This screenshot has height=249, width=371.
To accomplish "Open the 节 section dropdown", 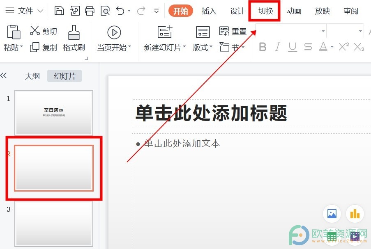I will [x=232, y=47].
